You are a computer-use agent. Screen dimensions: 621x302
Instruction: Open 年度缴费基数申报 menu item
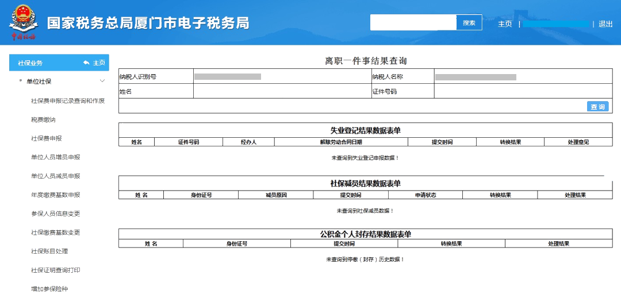[x=55, y=195]
